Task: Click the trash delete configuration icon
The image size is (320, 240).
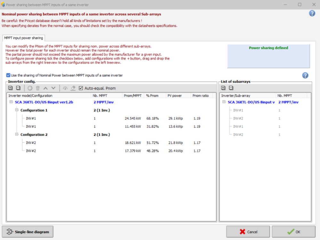Action: point(38,88)
